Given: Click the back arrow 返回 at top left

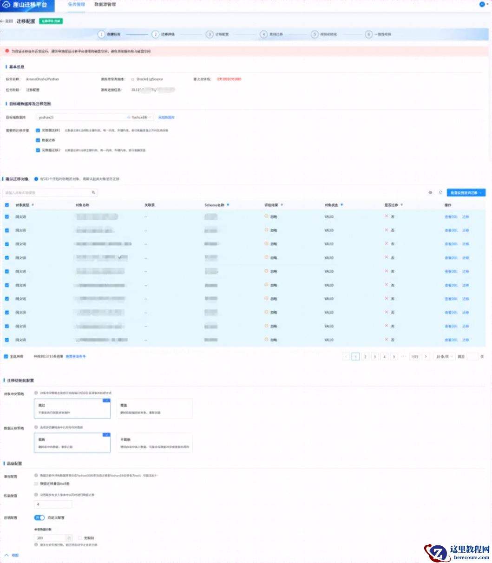Looking at the screenshot, I should point(7,21).
